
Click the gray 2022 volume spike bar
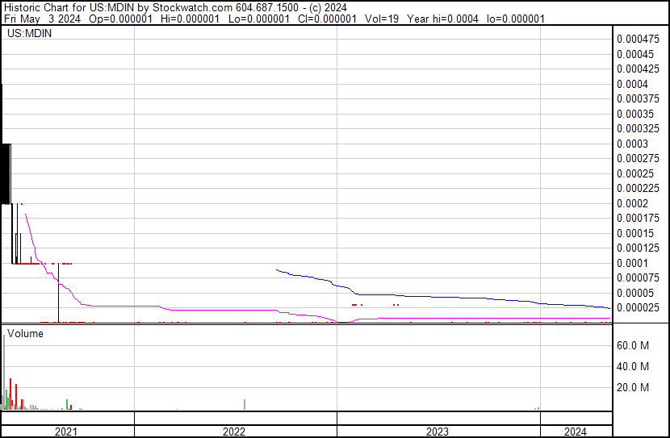[x=245, y=404]
